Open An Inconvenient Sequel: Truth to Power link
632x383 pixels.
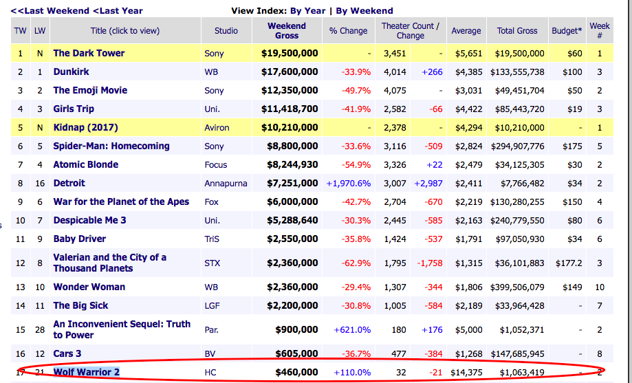coord(122,329)
